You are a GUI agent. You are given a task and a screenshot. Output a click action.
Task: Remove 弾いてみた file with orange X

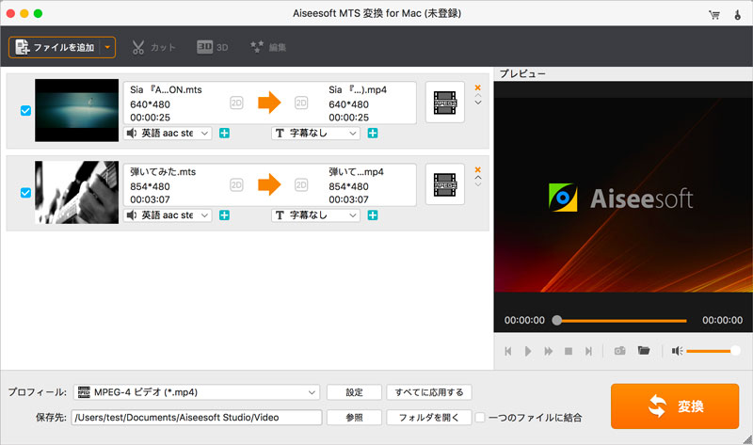(478, 169)
